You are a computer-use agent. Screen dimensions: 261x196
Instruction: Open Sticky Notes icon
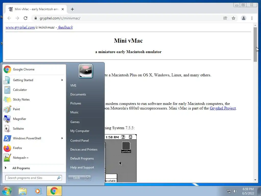click(x=7, y=100)
